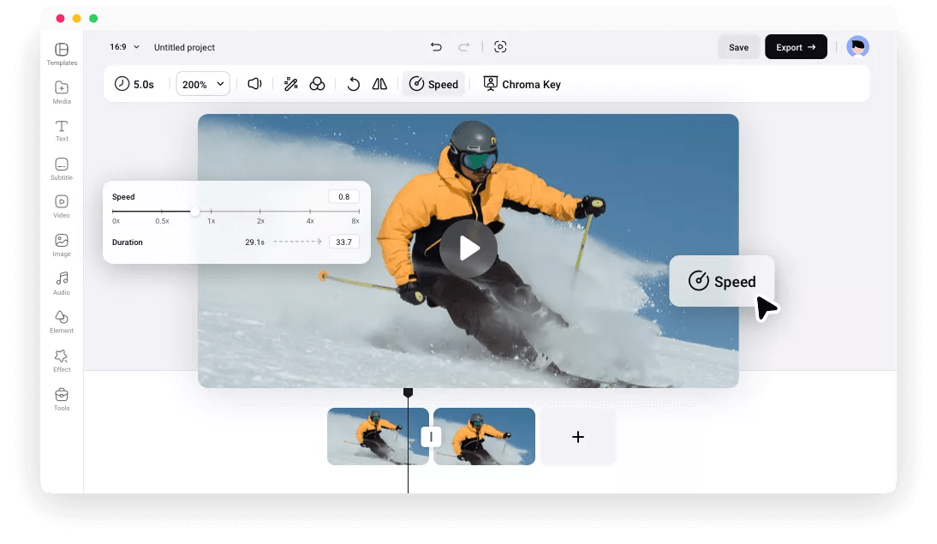Enable Chroma Key for the clip
Viewport: 937px width, 544px height.
point(522,84)
